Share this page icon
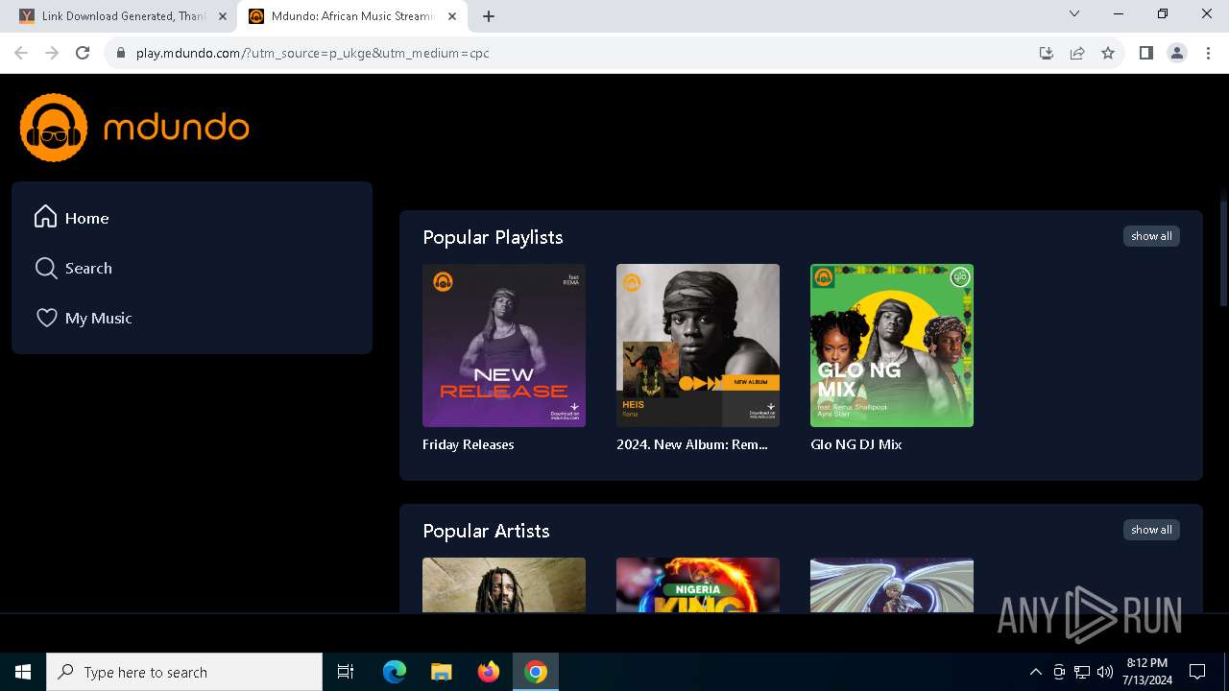The width and height of the screenshot is (1229, 691). 1077,53
